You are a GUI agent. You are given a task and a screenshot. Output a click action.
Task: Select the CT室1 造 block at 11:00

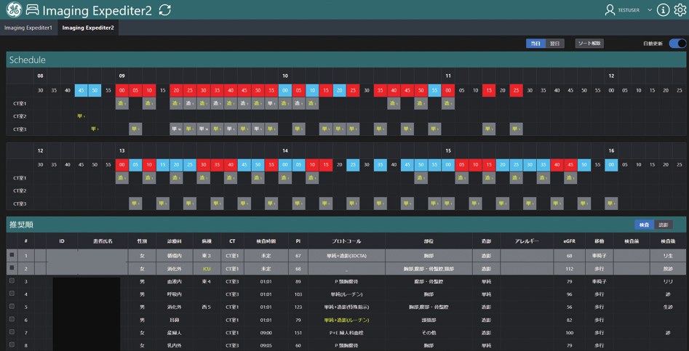pyautogui.click(x=448, y=103)
